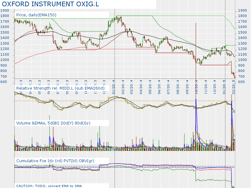Click 1700 on the right price axis
251x188 pixels.
click(242, 22)
